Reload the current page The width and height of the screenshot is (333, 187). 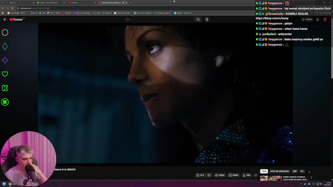[12, 8]
